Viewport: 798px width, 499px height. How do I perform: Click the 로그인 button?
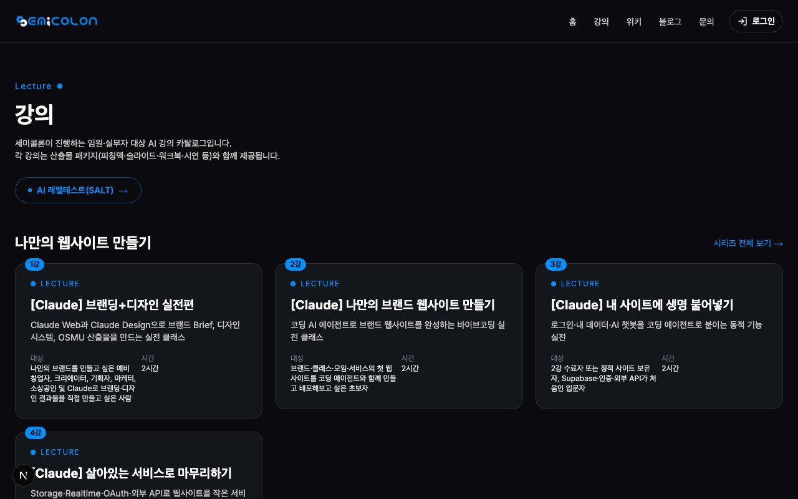click(756, 21)
